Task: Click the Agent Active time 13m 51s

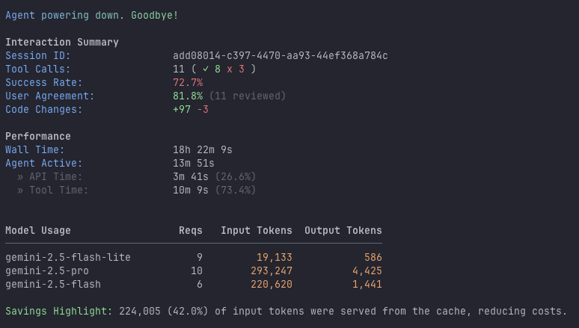Action: coord(194,164)
